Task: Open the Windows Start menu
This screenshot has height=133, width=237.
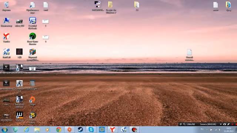Action: 4,130
